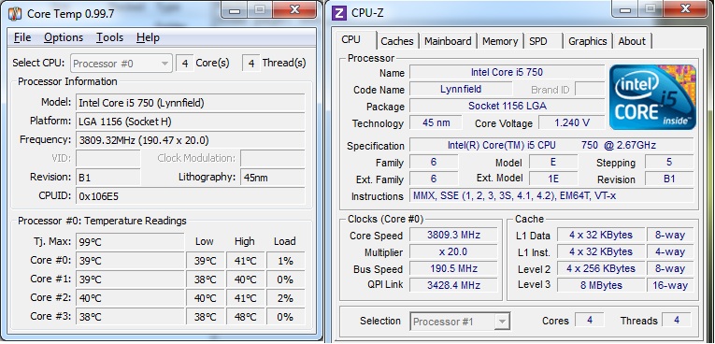This screenshot has height=344, width=715.
Task: Click the Core #1 Low value '38°C'
Action: click(206, 279)
